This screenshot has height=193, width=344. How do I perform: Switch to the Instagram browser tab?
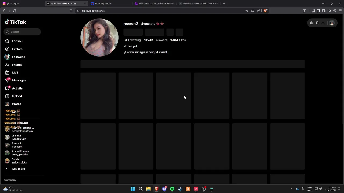point(21,3)
